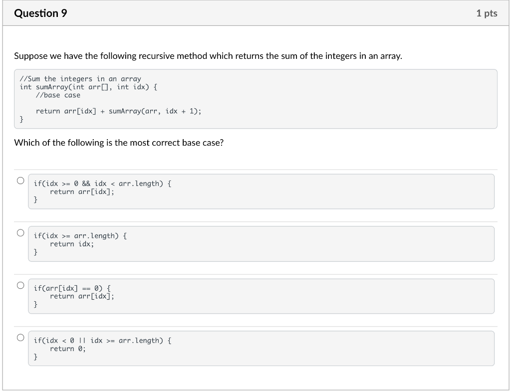
Task: Click the fourth answer's code block
Action: (260, 348)
